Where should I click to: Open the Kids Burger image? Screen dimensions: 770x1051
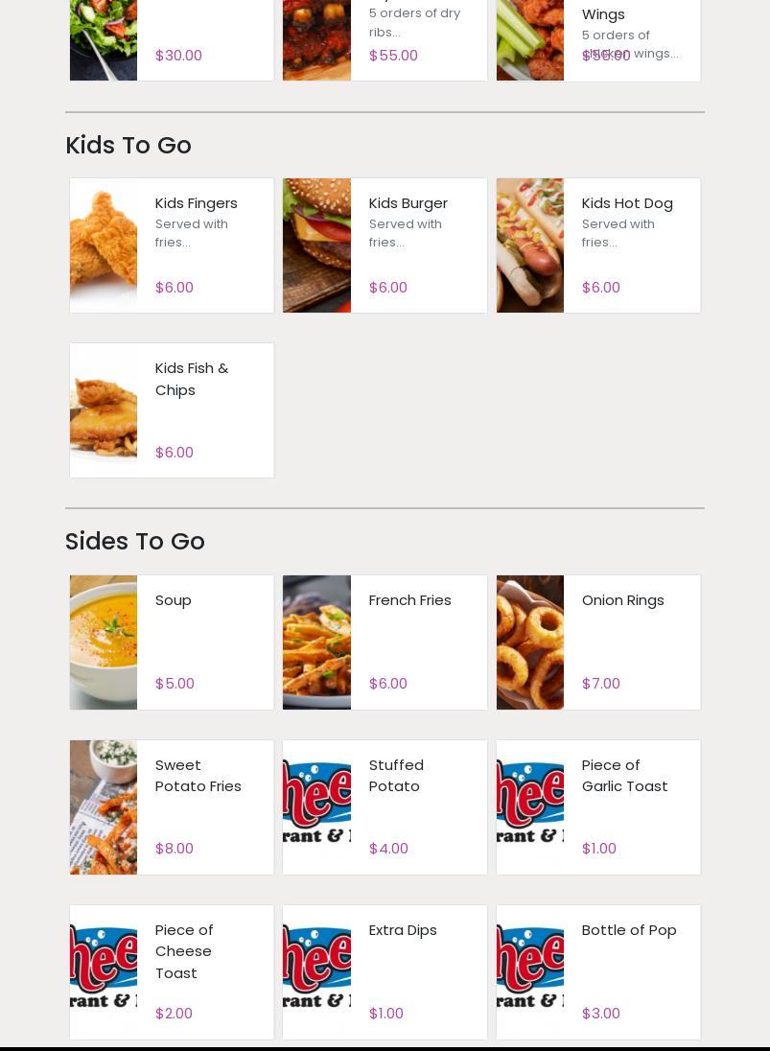316,245
